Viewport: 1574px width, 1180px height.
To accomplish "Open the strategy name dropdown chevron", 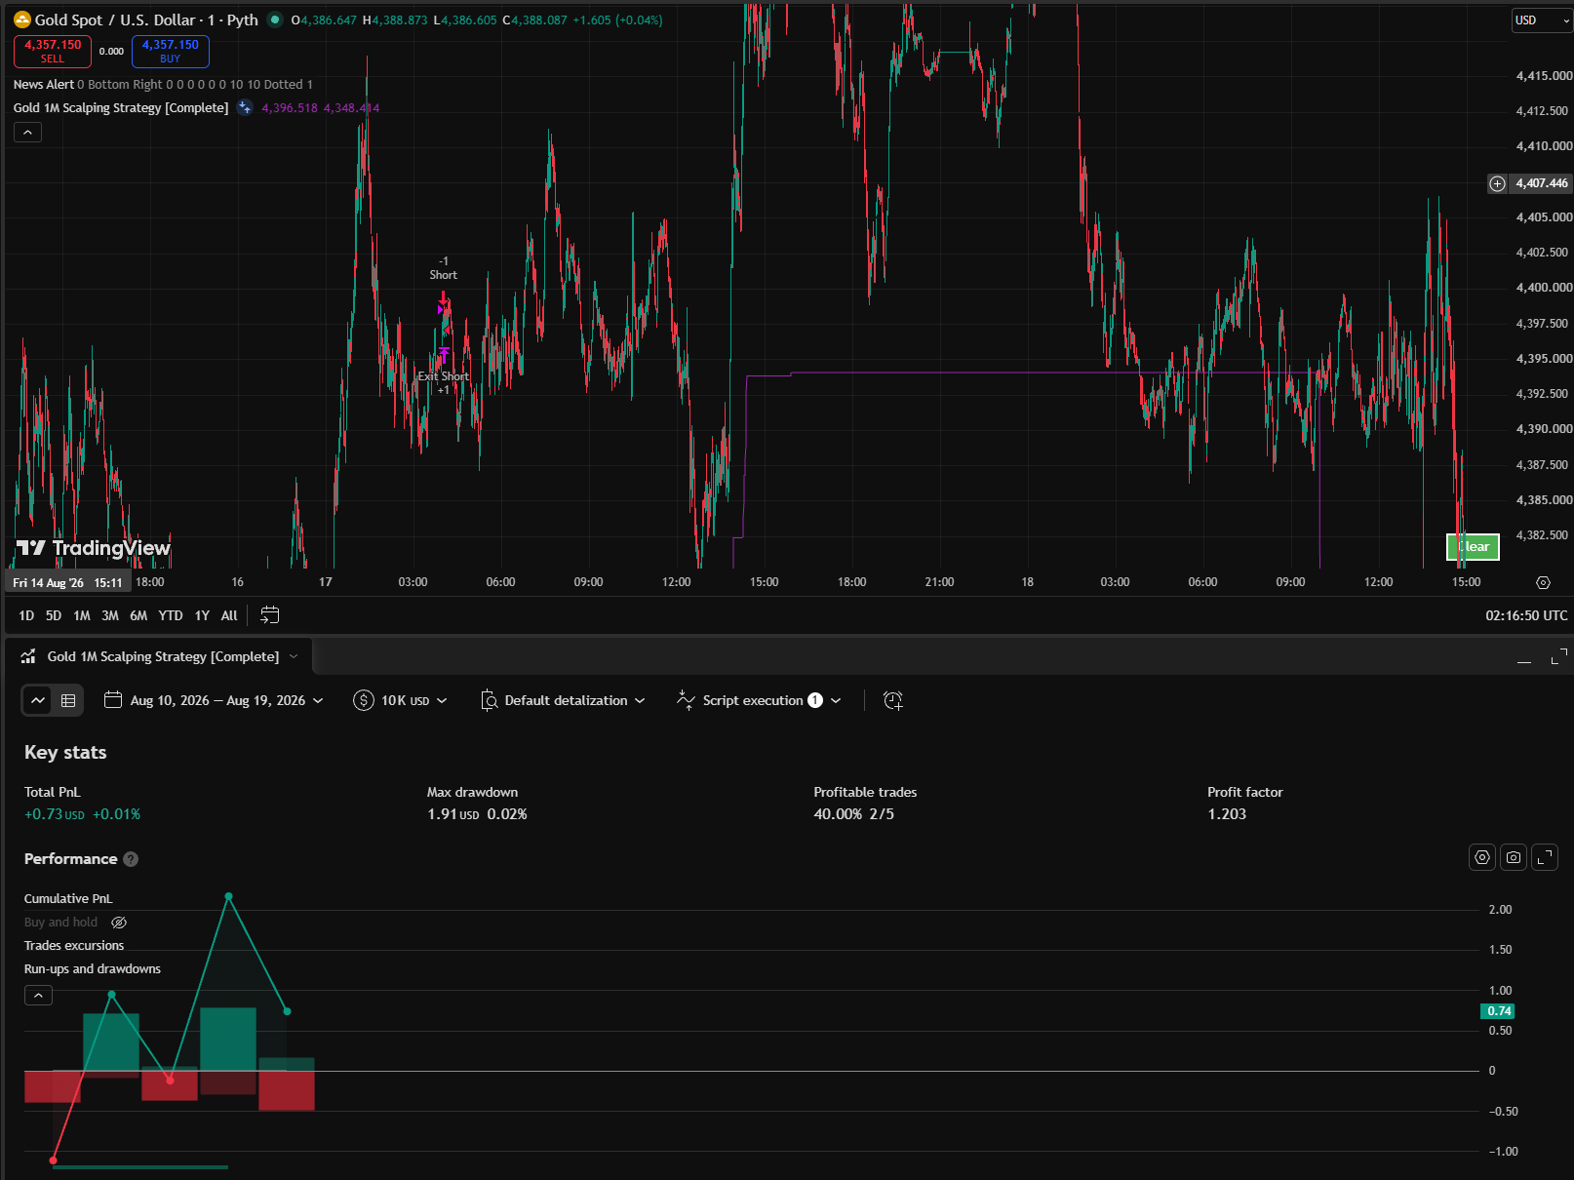I will pyautogui.click(x=294, y=656).
